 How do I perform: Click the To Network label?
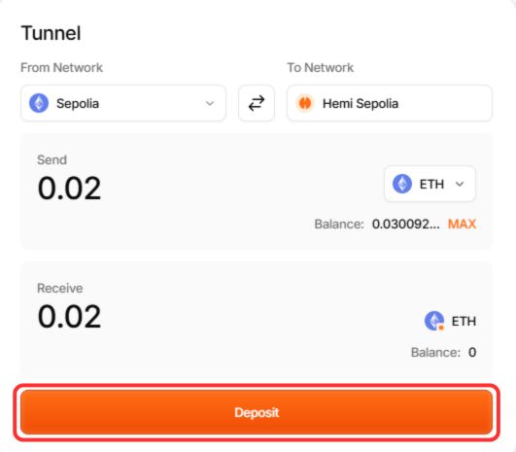(321, 67)
